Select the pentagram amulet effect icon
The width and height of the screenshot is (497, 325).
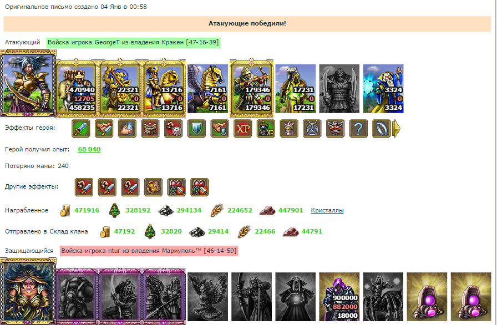pos(312,128)
